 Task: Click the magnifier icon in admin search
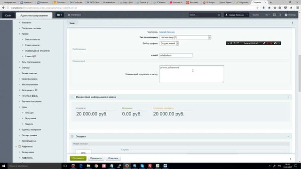[219, 15]
